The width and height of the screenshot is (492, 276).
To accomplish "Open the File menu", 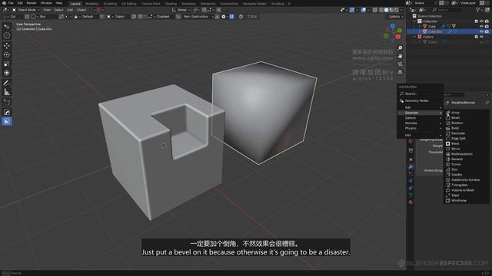I will click(x=11, y=3).
